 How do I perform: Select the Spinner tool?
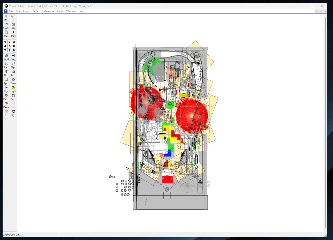pyautogui.click(x=6, y=81)
